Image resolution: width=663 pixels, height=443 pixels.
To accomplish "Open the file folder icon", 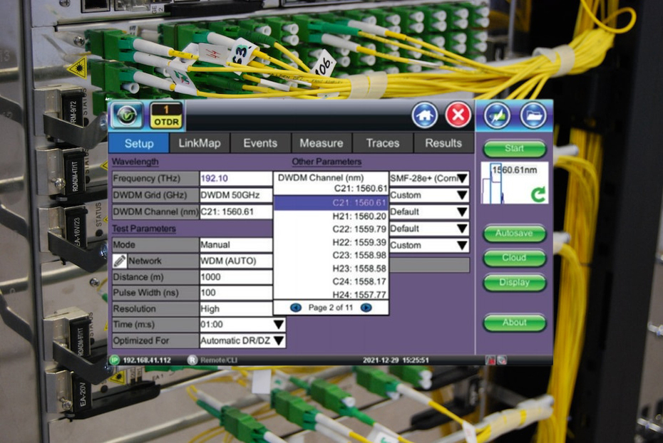I will tap(533, 115).
